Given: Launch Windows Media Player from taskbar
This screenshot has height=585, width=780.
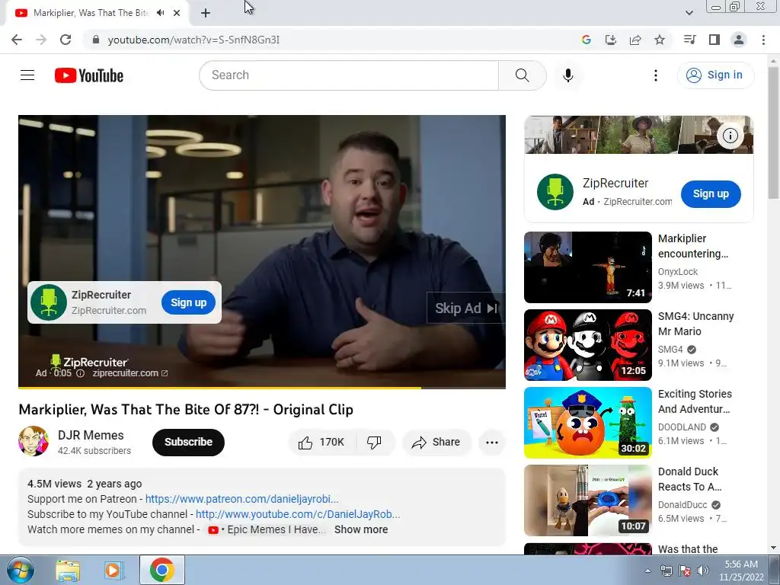Looking at the screenshot, I should coord(113,570).
